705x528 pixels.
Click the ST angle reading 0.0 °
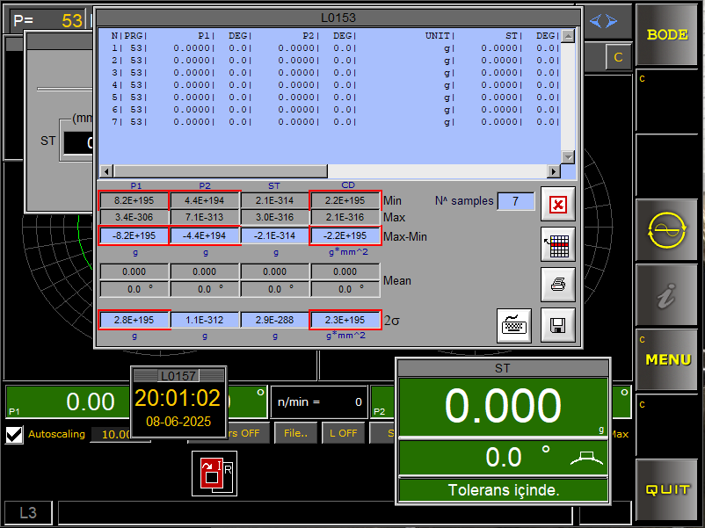coord(503,458)
